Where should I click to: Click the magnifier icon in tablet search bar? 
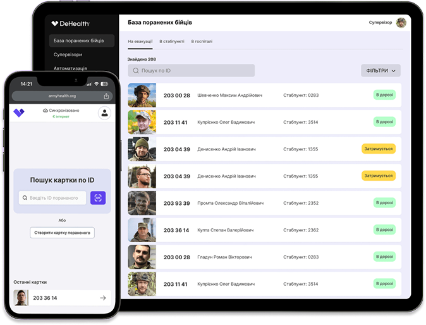[135, 71]
